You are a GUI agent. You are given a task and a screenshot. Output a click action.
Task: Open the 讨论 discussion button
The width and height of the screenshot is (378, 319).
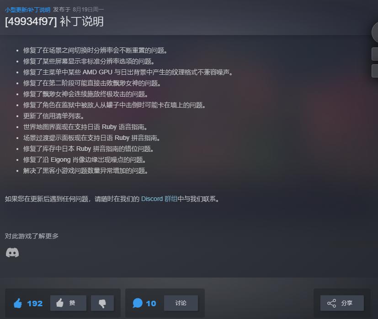click(x=181, y=303)
